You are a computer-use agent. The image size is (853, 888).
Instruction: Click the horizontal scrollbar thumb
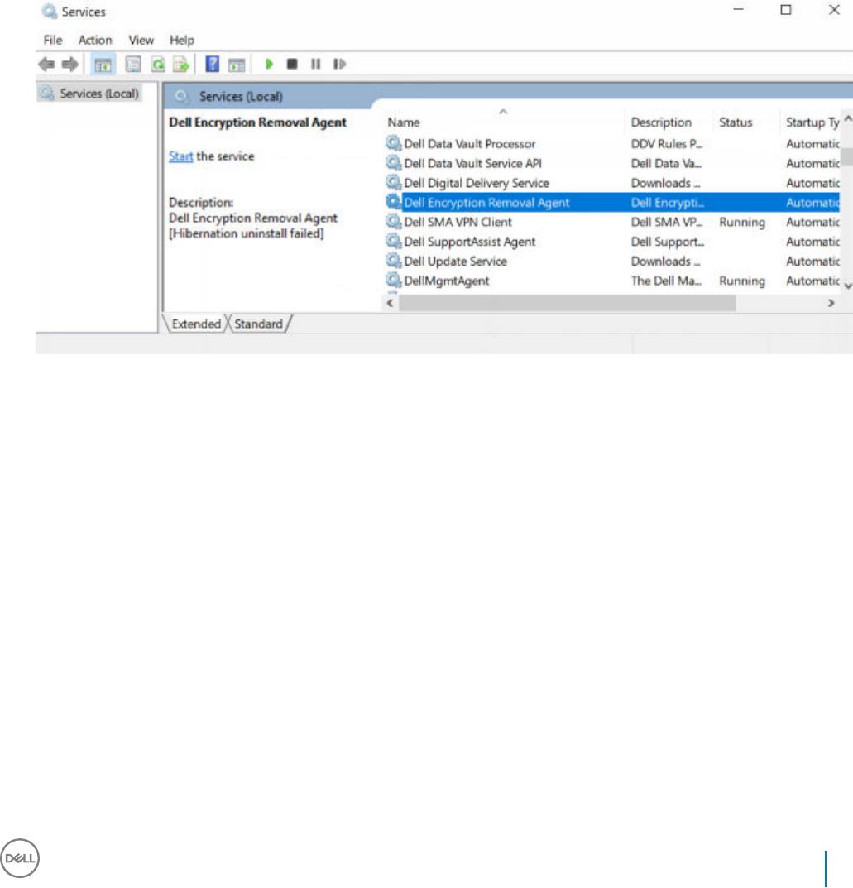568,303
